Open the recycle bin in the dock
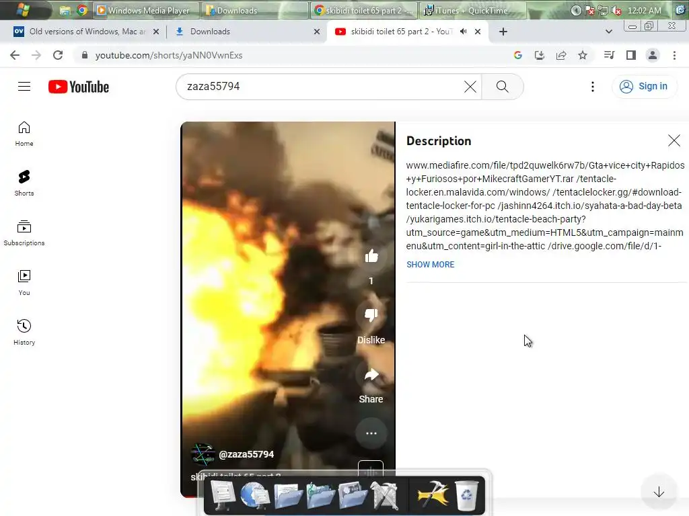Image resolution: width=689 pixels, height=516 pixels. 467,496
